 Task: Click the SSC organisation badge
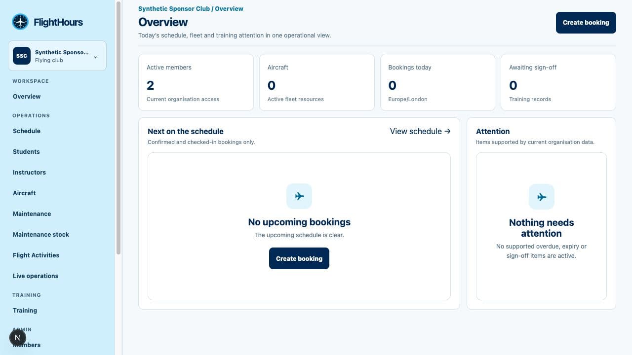point(22,56)
